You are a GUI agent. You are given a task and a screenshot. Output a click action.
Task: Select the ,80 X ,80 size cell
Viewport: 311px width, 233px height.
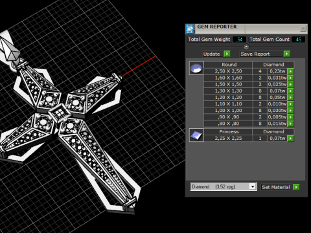tap(228, 124)
